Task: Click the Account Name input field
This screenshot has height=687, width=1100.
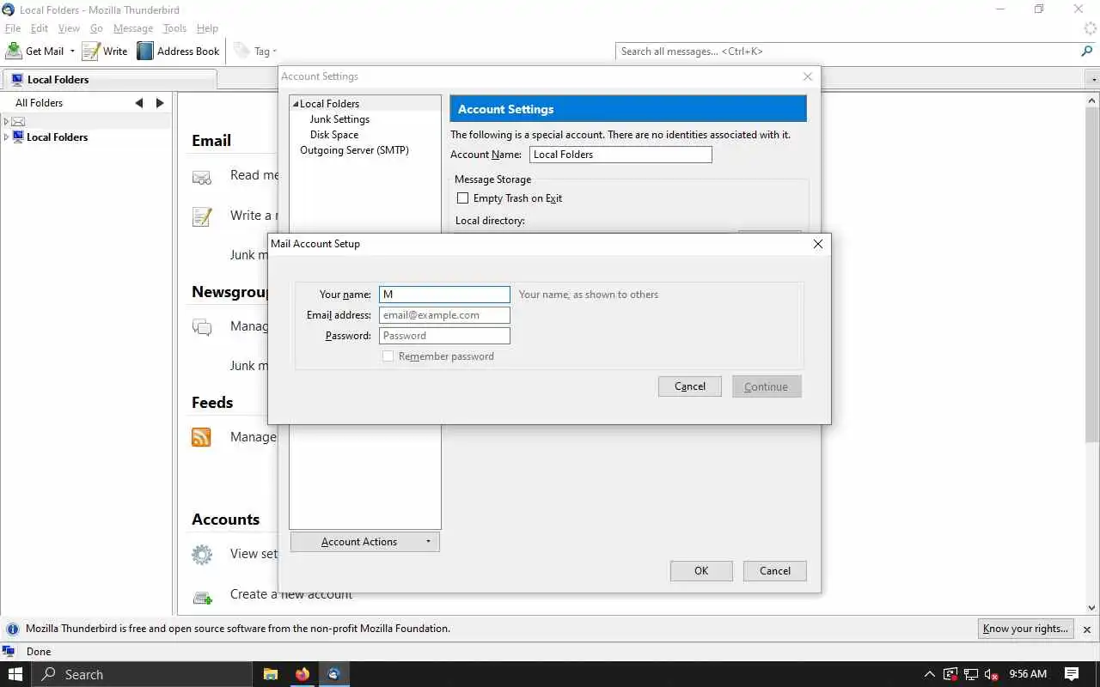Action: 620,155
